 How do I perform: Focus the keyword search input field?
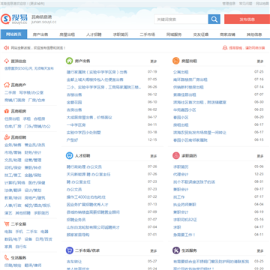(x=181, y=19)
